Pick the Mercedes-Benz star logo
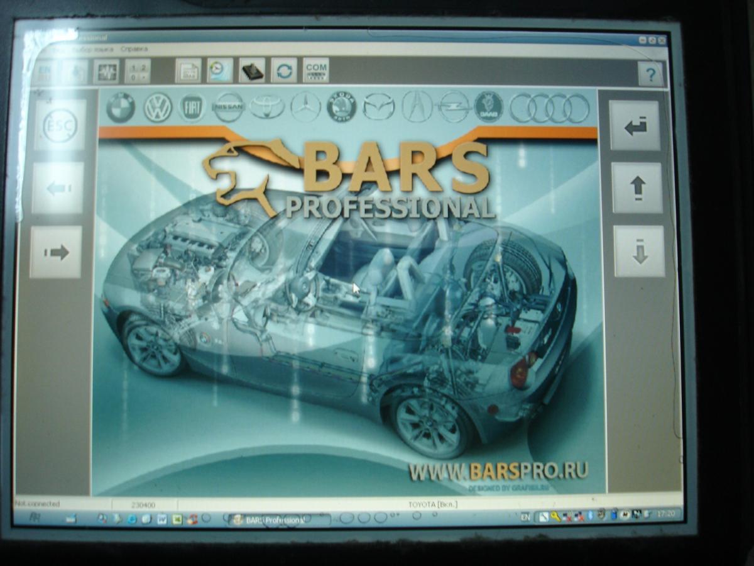 (305, 107)
